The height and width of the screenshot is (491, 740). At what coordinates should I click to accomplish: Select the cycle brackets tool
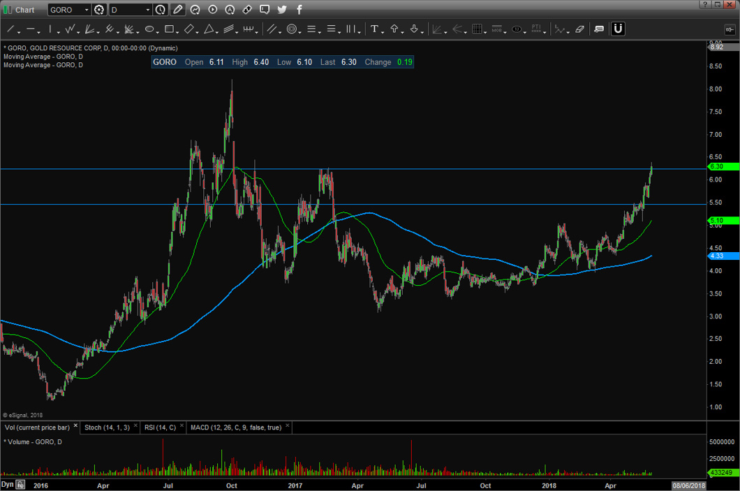pyautogui.click(x=249, y=29)
